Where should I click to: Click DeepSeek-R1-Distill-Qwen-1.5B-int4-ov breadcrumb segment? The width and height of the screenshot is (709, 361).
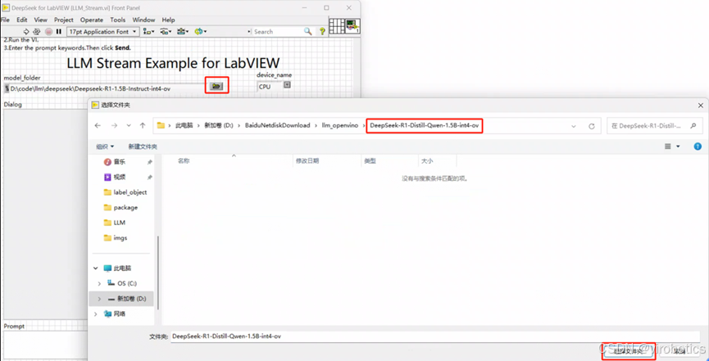pos(424,125)
